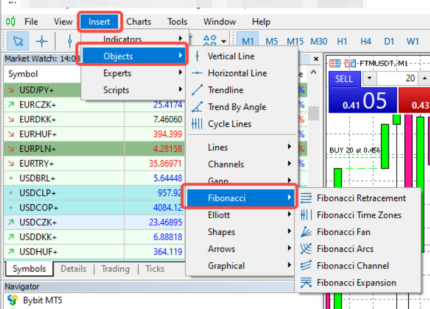Insert Cycle Lines from Objects menu
Image resolution: width=430 pixels, height=309 pixels.
click(x=229, y=124)
